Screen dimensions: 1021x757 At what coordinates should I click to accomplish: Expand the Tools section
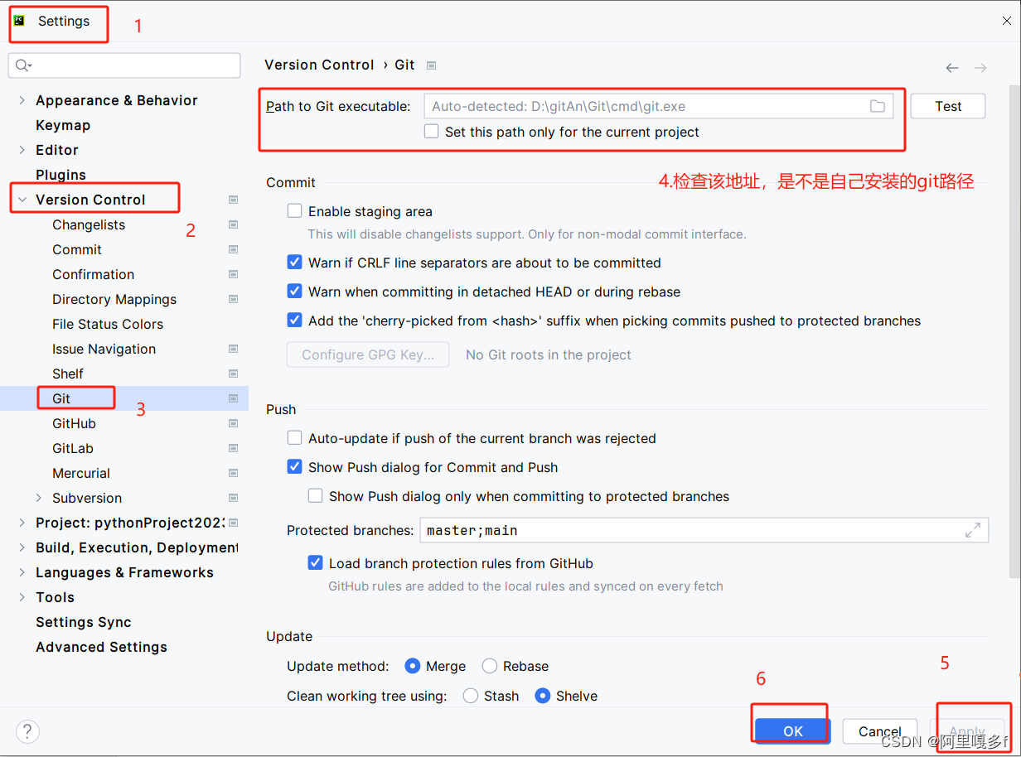coord(22,597)
